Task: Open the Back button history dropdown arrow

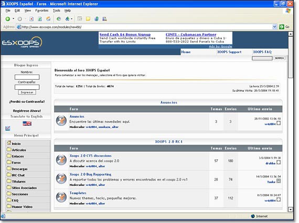Action: coord(13,19)
